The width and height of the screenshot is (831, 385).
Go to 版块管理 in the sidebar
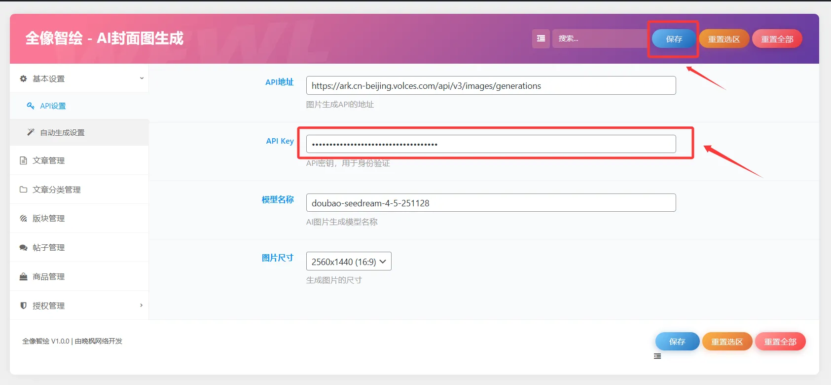[79, 218]
